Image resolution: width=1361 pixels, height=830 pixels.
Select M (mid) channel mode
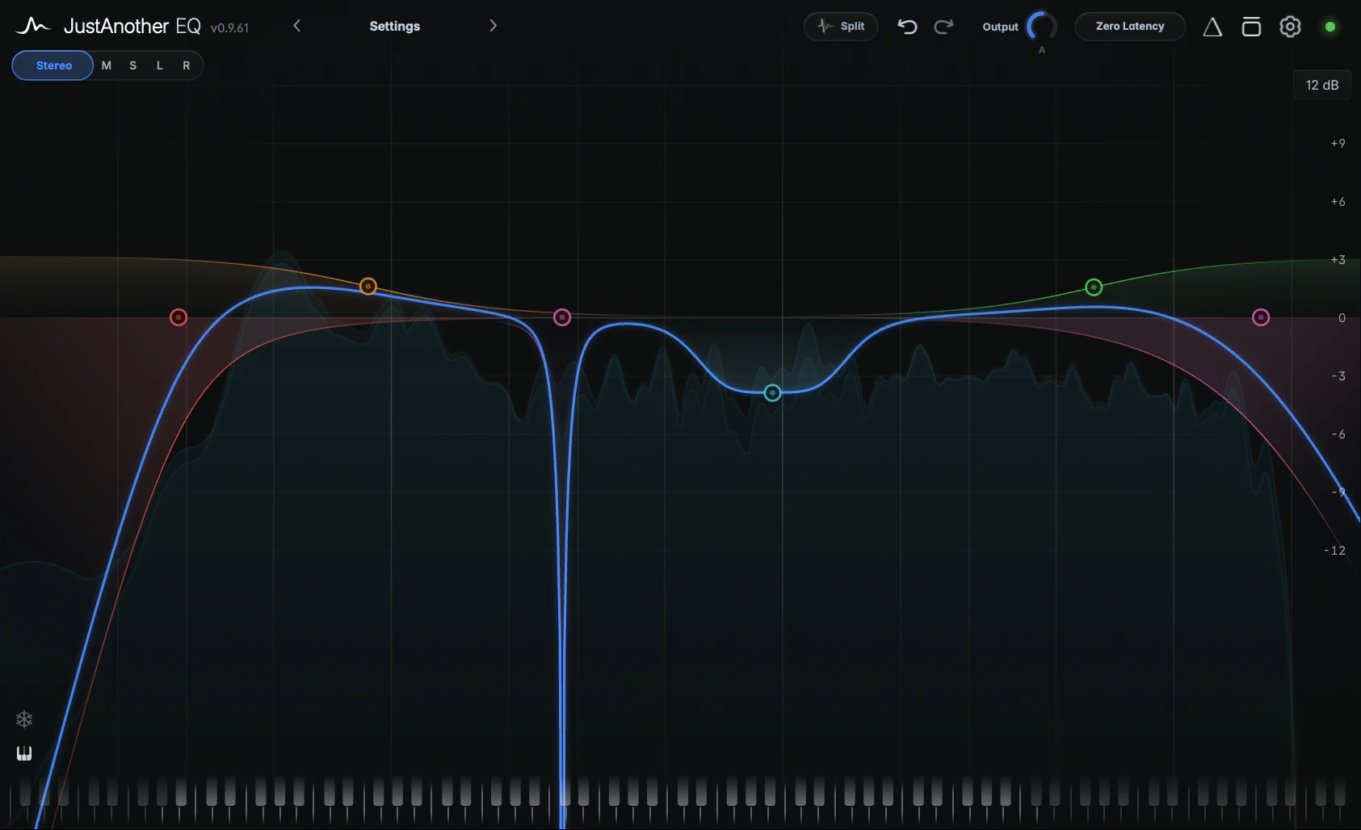click(x=106, y=65)
